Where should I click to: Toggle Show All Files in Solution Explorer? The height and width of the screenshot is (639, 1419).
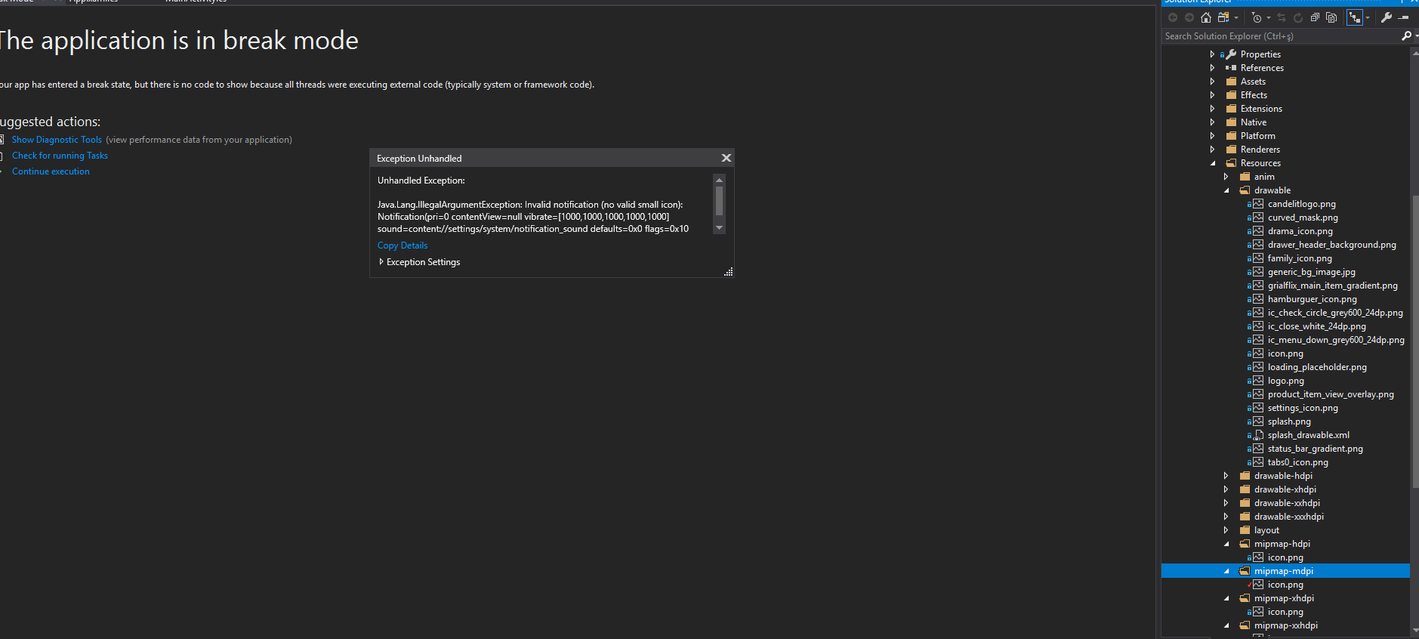pyautogui.click(x=1331, y=17)
